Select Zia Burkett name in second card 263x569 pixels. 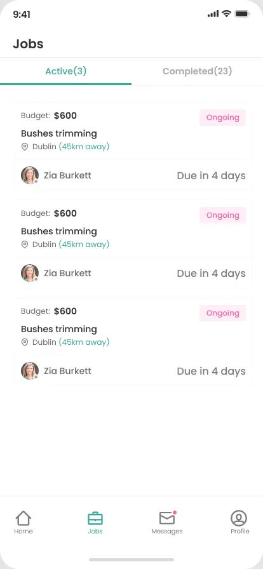(67, 273)
